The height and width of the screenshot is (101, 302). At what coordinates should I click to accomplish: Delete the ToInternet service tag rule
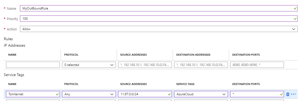click(x=288, y=94)
